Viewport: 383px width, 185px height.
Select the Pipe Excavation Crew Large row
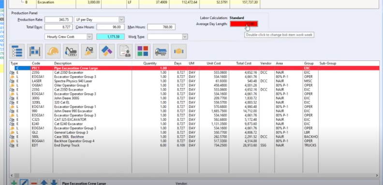tap(194, 68)
